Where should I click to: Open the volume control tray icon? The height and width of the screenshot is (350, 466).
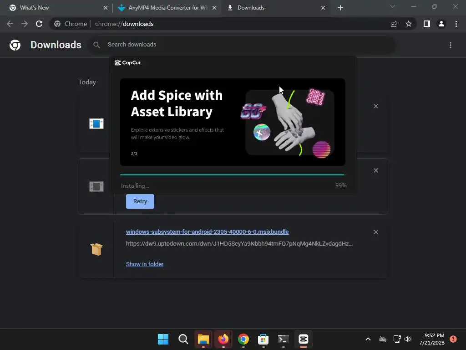pos(408,339)
